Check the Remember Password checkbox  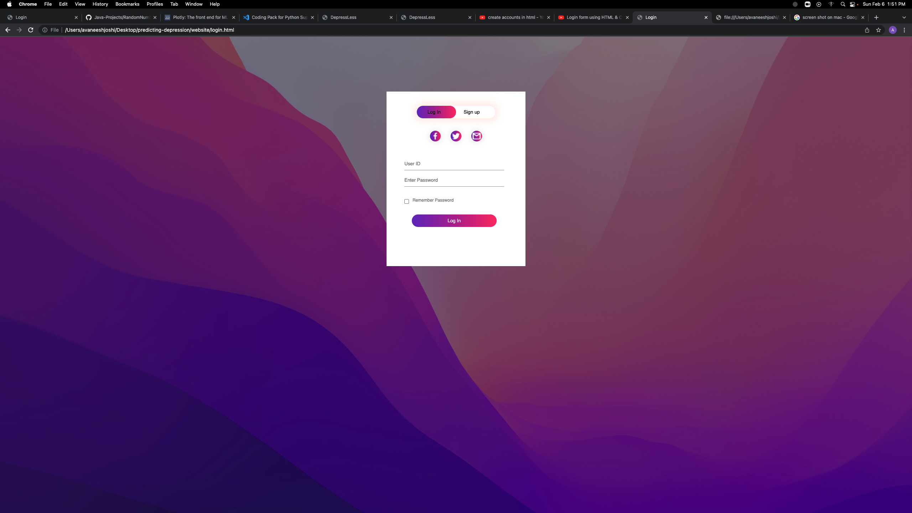(406, 201)
